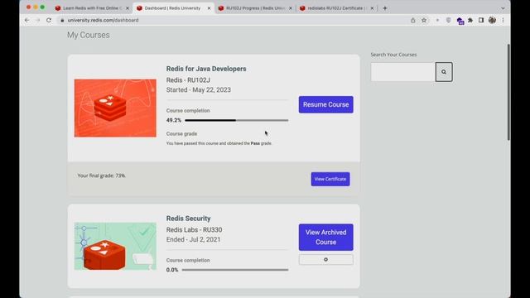This screenshot has height=298, width=530.
Task: Click the lock icon in the address bar
Action: click(x=62, y=20)
